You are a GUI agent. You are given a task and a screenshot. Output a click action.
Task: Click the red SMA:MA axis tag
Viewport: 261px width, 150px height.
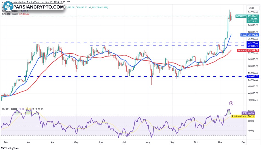click(x=242, y=50)
